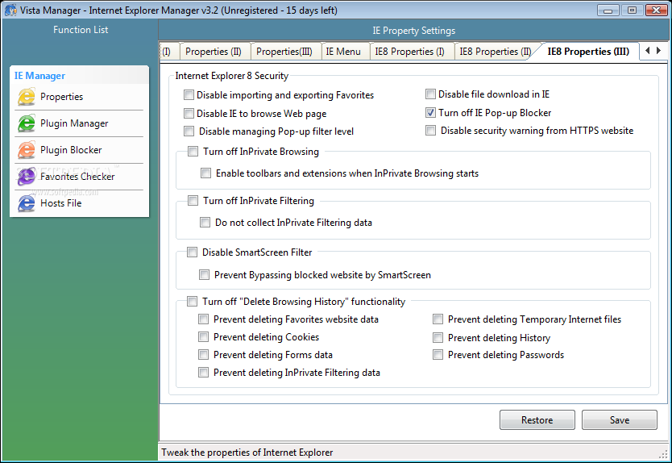Screen dimensions: 672x463
Task: Tick Prevent deleting Cookies
Action: (x=203, y=337)
